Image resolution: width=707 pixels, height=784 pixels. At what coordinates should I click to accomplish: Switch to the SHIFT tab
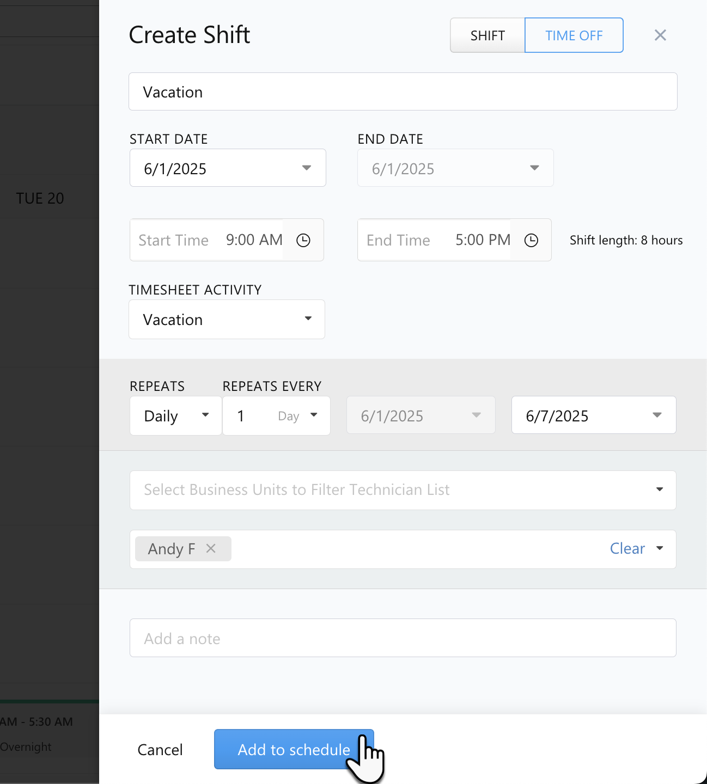click(487, 35)
